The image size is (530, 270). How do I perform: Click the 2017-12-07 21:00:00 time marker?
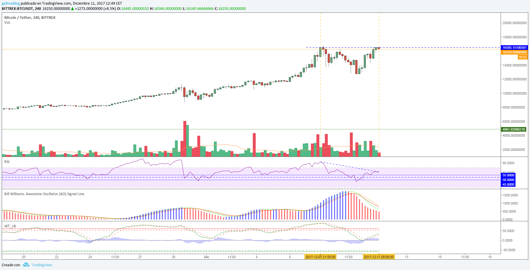click(x=320, y=257)
